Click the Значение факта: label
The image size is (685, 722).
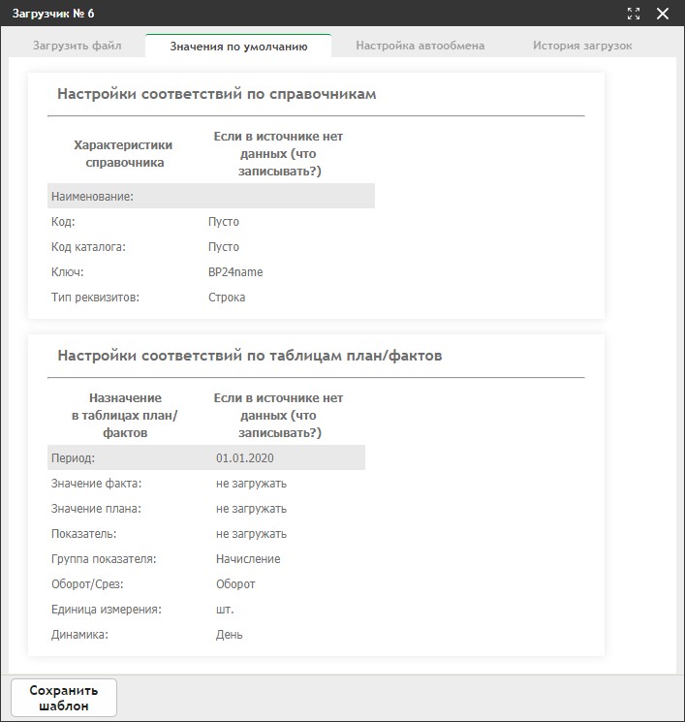coord(96,484)
